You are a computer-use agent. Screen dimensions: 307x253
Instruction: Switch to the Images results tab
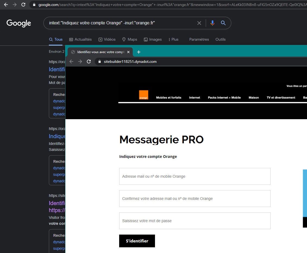point(153,39)
